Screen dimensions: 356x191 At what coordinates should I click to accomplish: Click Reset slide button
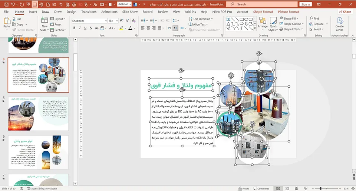[x=56, y=24]
